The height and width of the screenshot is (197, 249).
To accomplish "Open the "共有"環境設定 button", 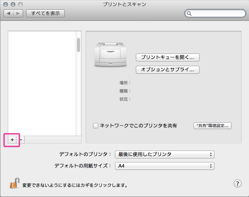I will (x=213, y=126).
